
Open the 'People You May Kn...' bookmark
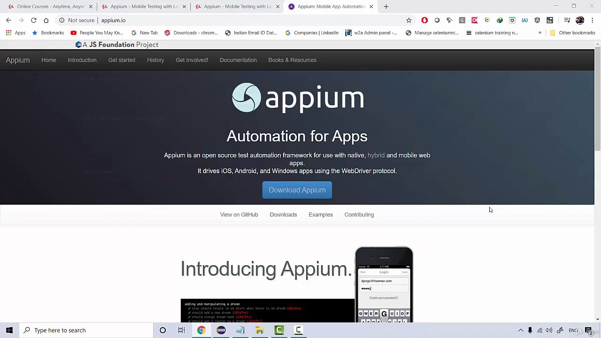97,33
